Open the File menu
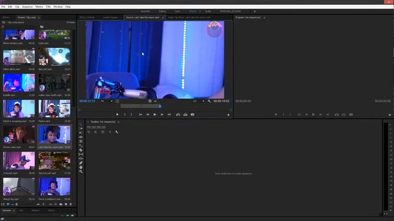The width and height of the screenshot is (394, 221). click(3, 7)
